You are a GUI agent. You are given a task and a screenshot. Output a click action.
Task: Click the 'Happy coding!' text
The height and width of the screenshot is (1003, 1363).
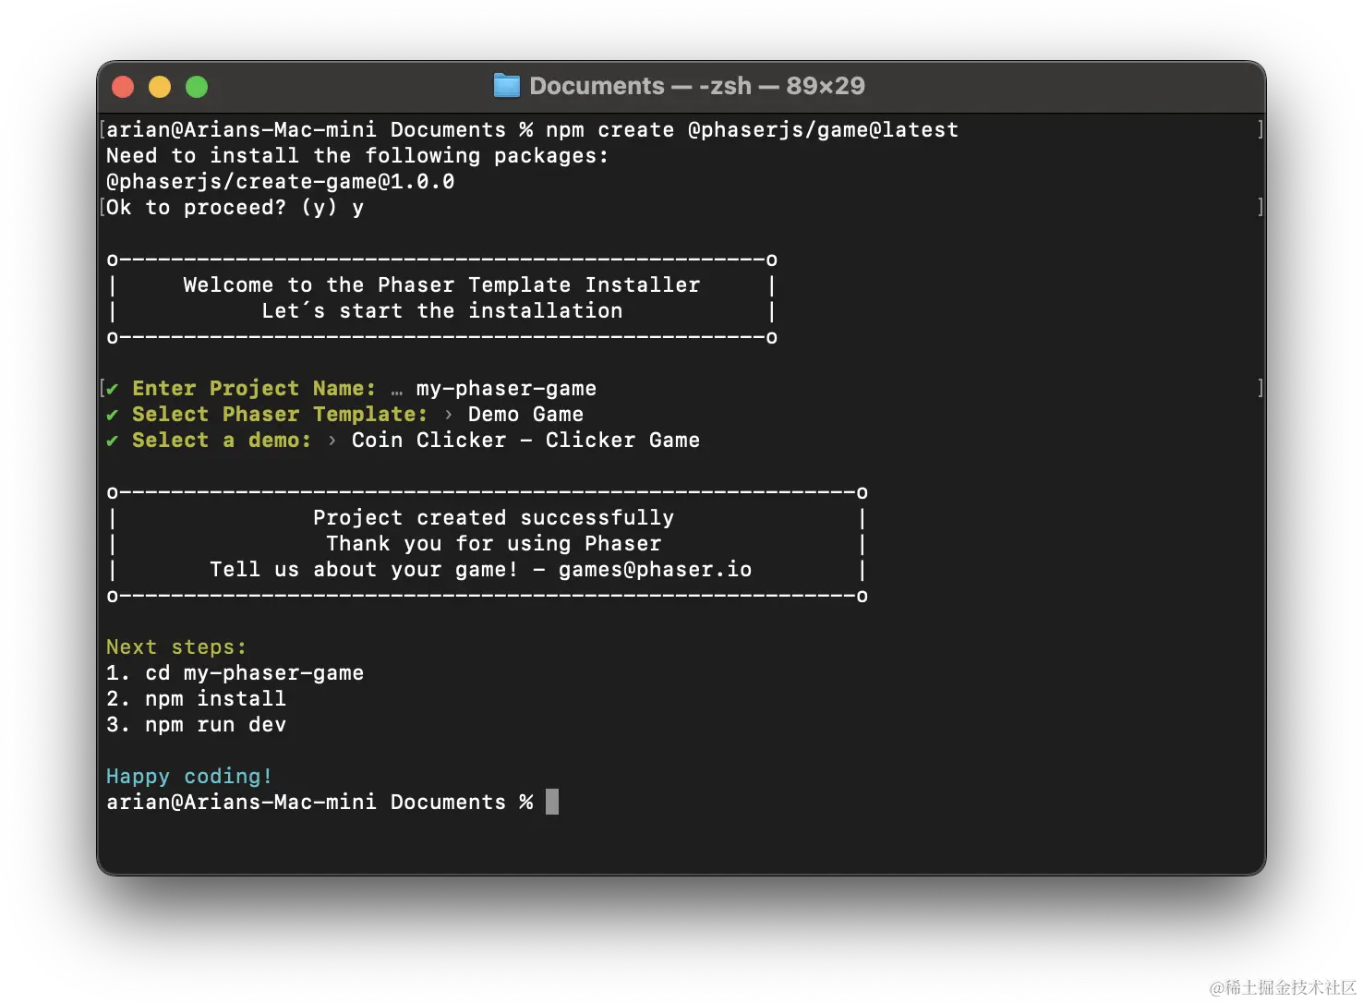[189, 777]
